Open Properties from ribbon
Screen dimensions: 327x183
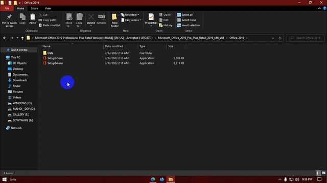pos(151,20)
